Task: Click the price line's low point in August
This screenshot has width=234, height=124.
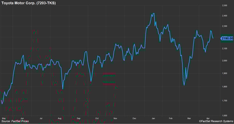Action: [x=63, y=89]
